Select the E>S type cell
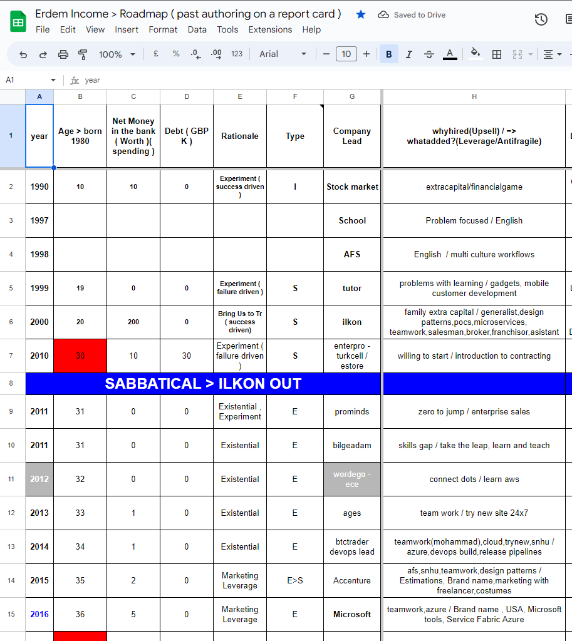 [295, 580]
